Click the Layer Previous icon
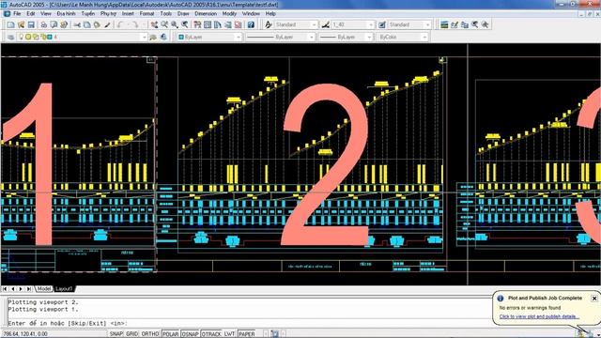The width and height of the screenshot is (601, 338). 163,37
